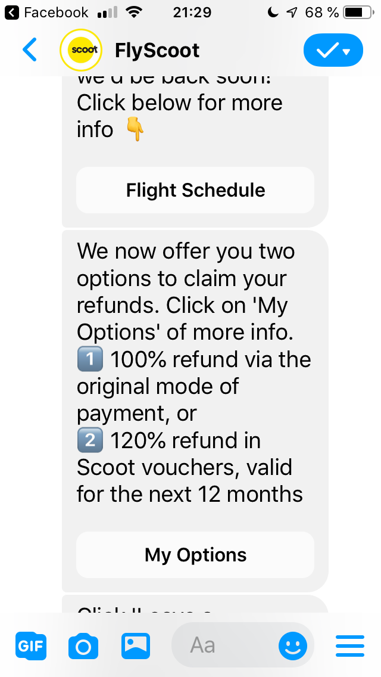Tap the partially visible bottom message bubble
This screenshot has width=381, height=677.
[x=195, y=604]
